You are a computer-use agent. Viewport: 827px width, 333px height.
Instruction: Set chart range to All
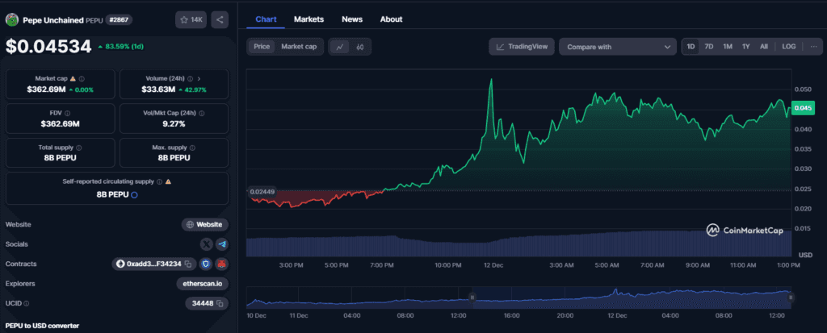pyautogui.click(x=764, y=47)
